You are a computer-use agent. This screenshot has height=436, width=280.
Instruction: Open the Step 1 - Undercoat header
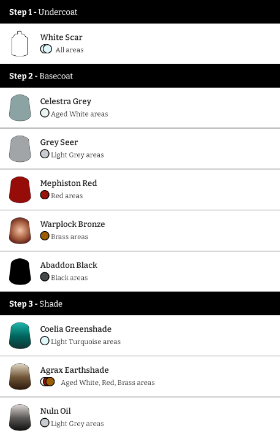(x=140, y=12)
